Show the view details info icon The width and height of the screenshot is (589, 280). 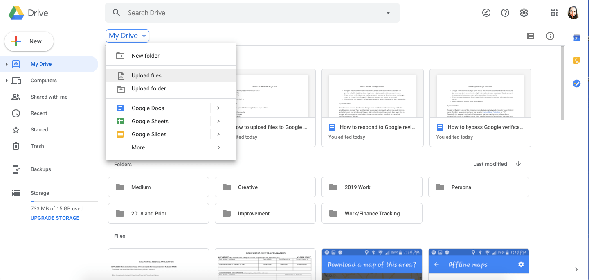coord(550,36)
